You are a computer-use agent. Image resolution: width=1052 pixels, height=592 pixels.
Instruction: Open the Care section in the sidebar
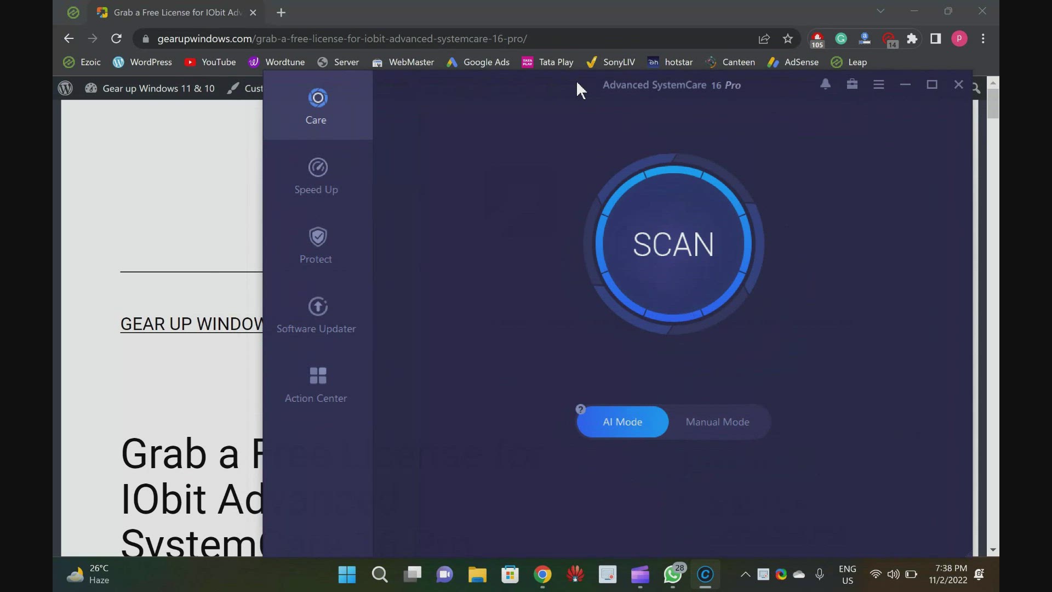(x=317, y=106)
